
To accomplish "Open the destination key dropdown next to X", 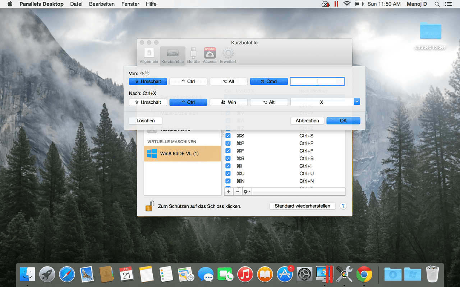I will (356, 102).
